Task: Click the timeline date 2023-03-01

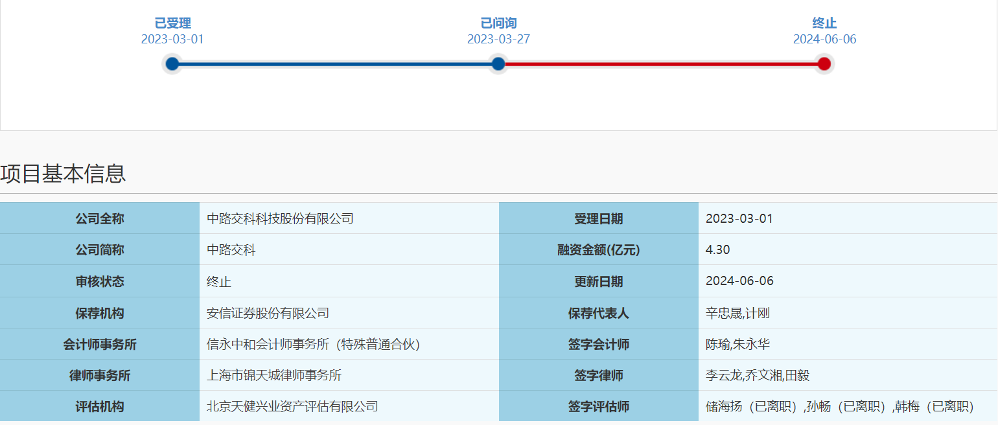Action: (x=172, y=39)
